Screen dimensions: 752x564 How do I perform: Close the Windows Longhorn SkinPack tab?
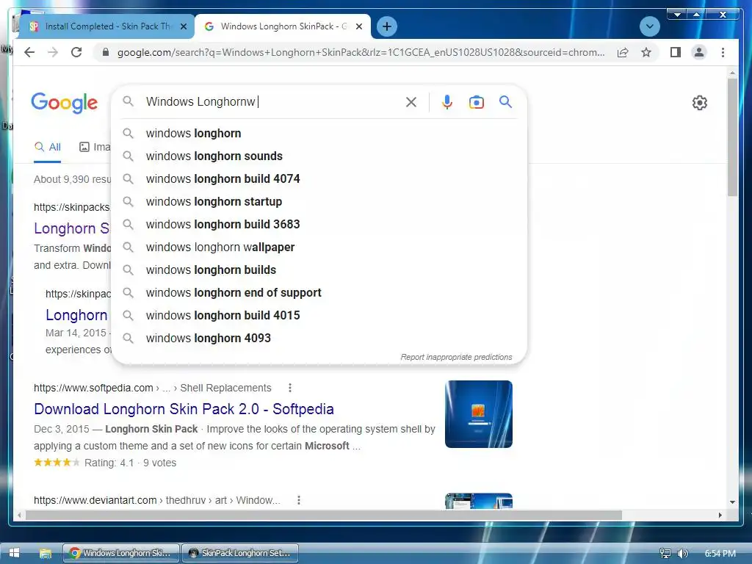358,27
